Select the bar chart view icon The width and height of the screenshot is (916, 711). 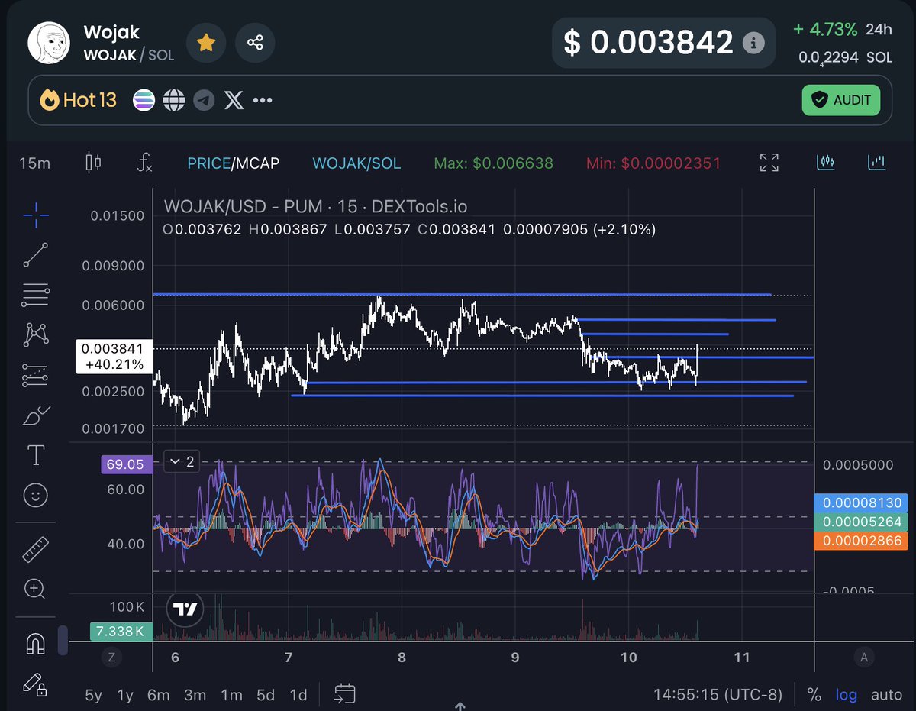click(876, 162)
